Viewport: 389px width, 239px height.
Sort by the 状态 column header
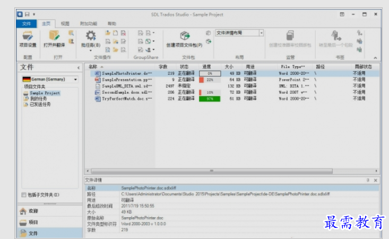[184, 67]
